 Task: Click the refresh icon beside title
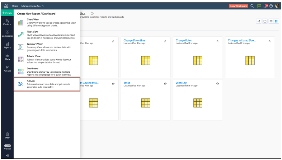pos(92,13)
